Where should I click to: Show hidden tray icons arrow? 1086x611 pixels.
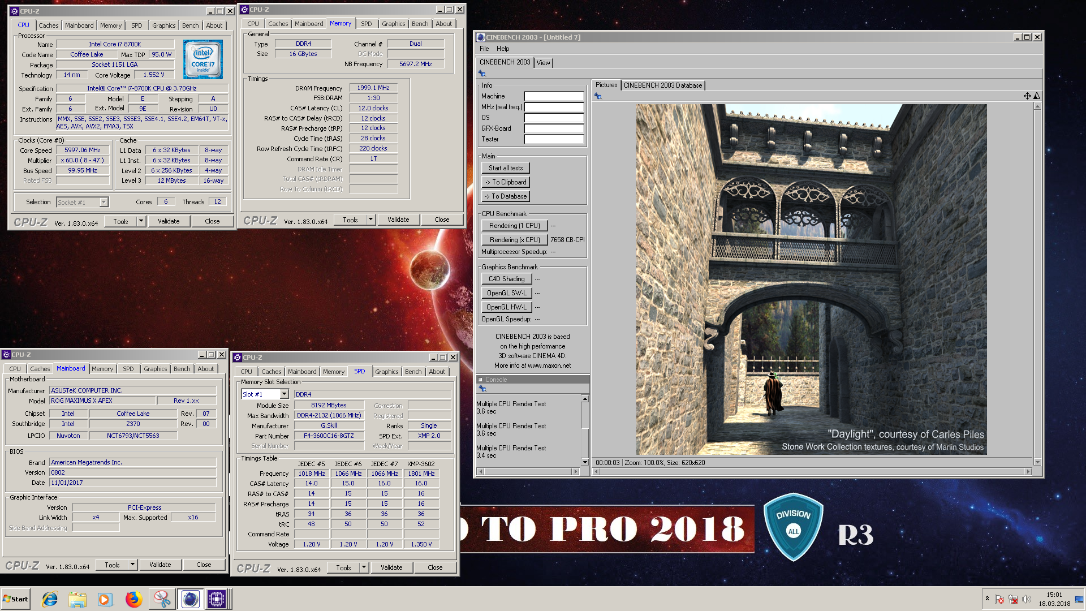pyautogui.click(x=987, y=599)
